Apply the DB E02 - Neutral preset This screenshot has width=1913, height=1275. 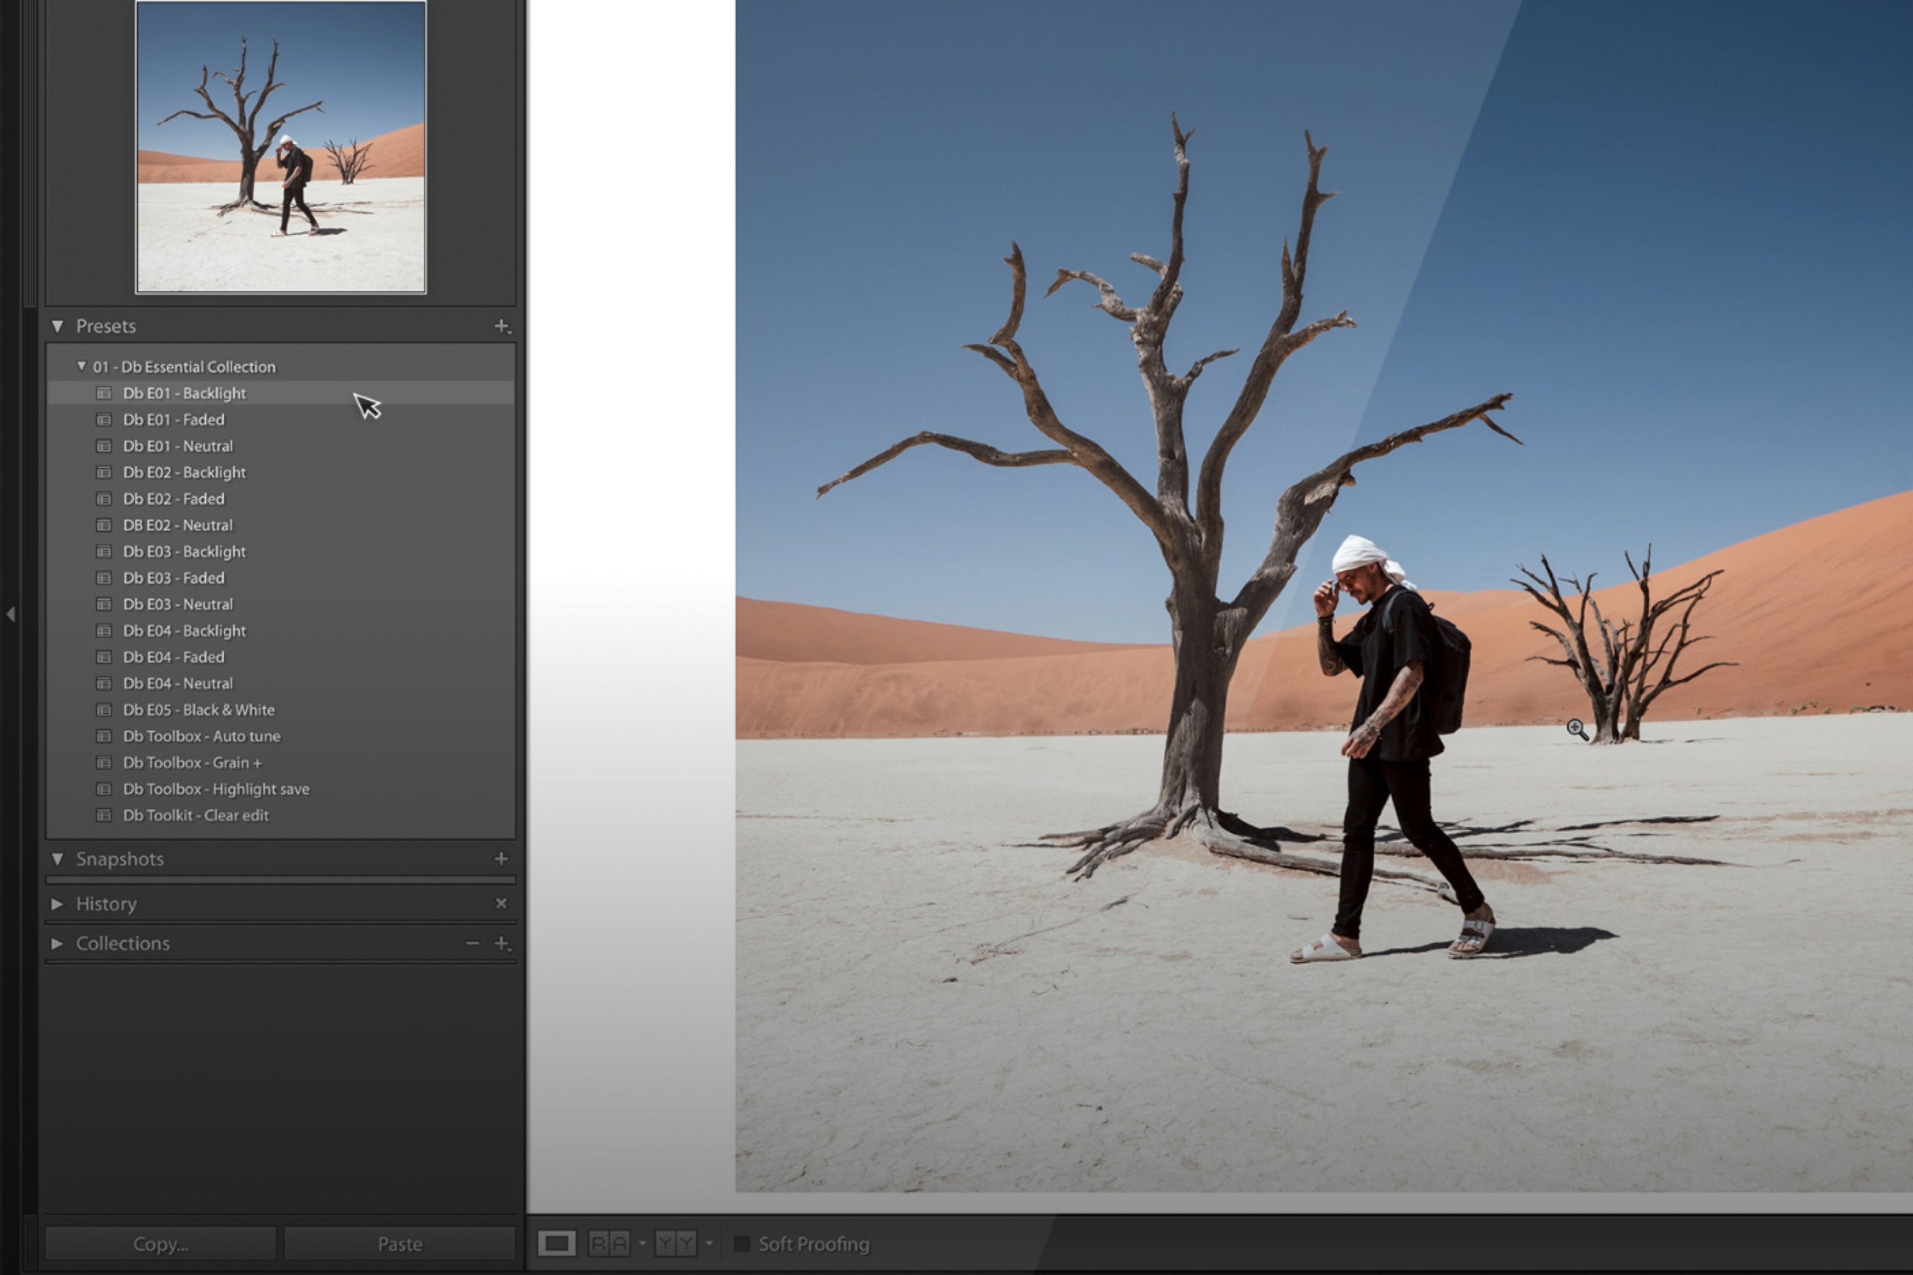pyautogui.click(x=280, y=525)
